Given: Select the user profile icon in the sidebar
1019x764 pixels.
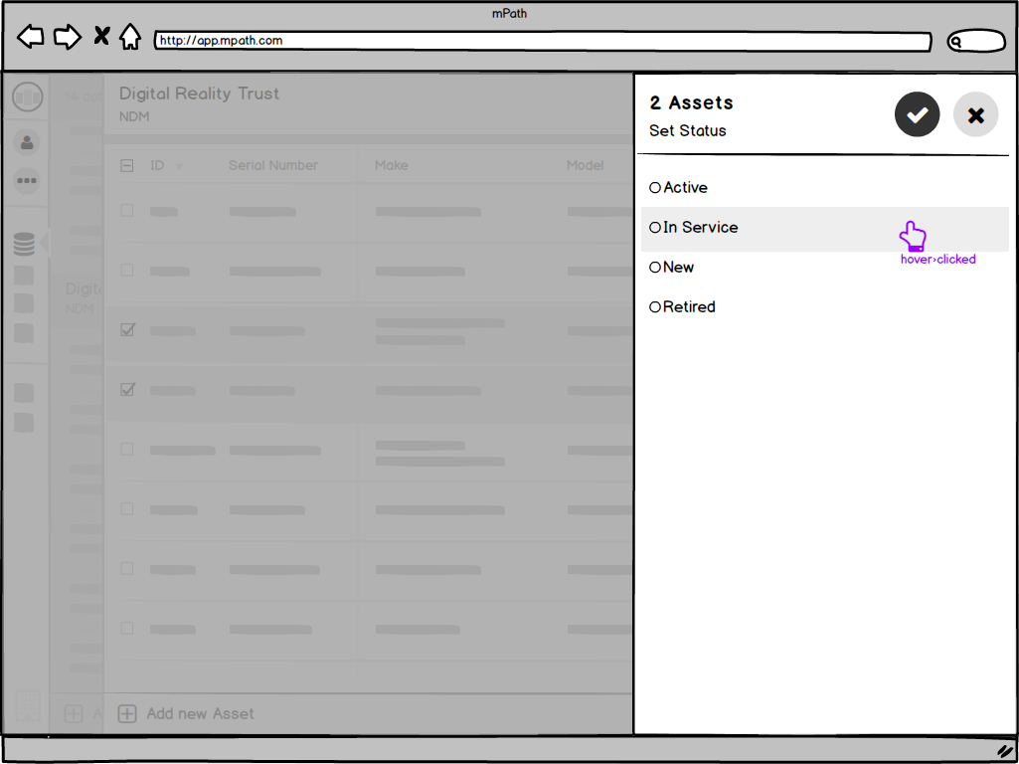Looking at the screenshot, I should [27, 142].
